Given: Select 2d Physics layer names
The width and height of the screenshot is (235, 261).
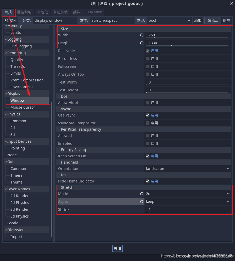Looking at the screenshot, I should tap(19, 203).
